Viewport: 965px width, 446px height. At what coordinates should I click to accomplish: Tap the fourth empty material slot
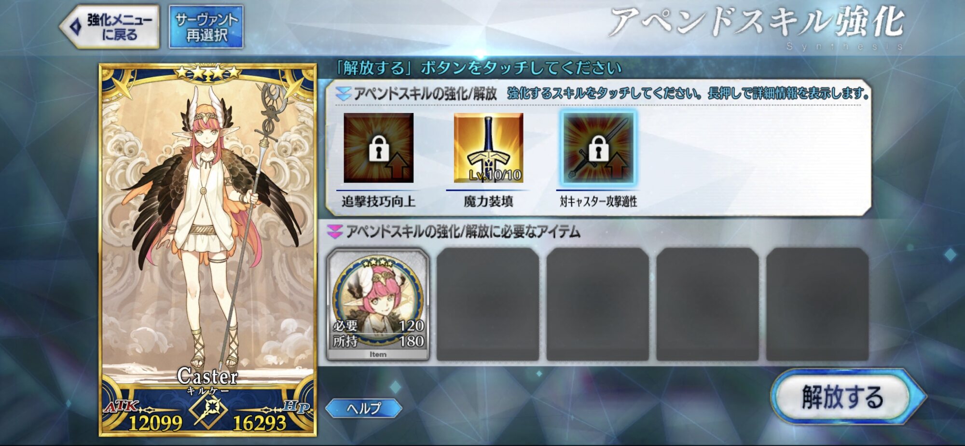pyautogui.click(x=708, y=304)
